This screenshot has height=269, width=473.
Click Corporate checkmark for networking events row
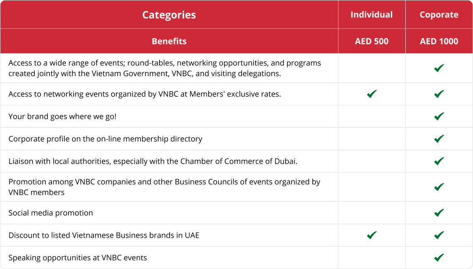(439, 94)
